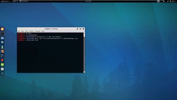Open the Applications menu
The width and height of the screenshot is (177, 100).
pyautogui.click(x=5, y=1)
